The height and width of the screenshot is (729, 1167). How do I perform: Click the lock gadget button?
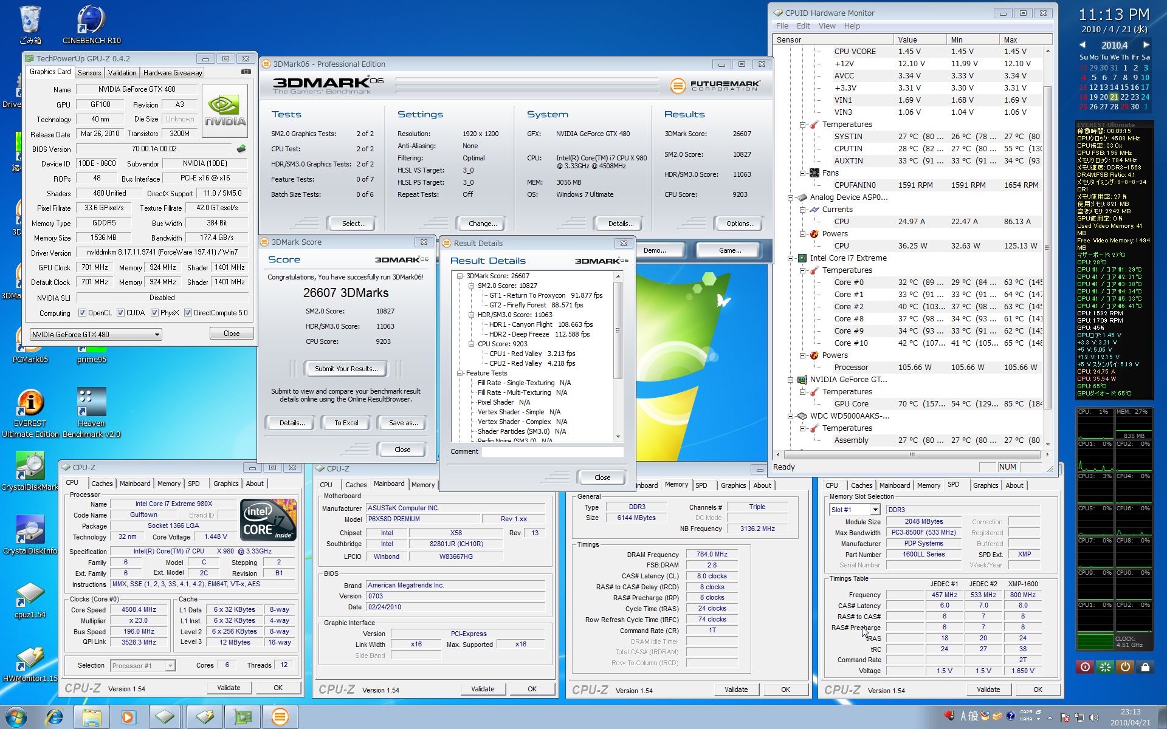click(1145, 666)
